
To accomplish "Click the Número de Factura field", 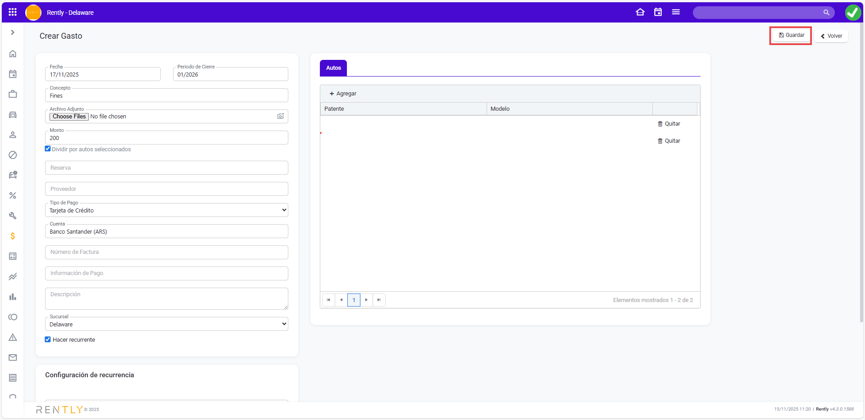I will click(x=166, y=252).
